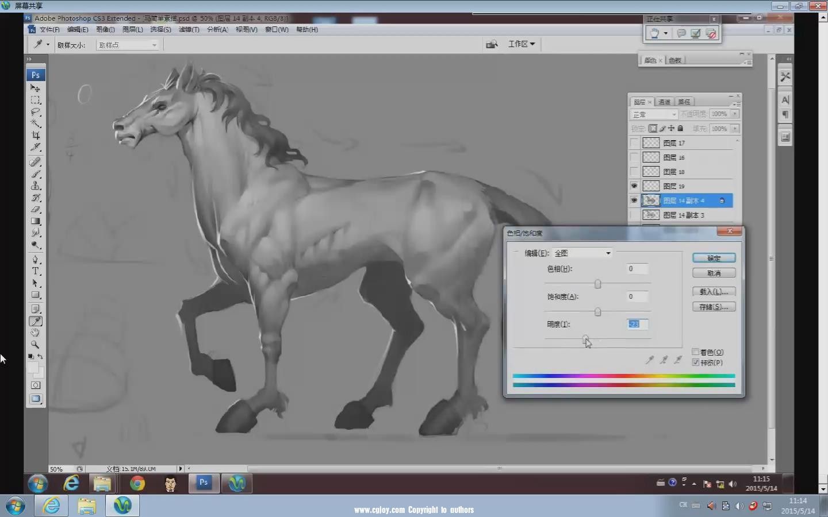Show visibility eye for 图层 16
Image resolution: width=828 pixels, height=517 pixels.
[x=634, y=157]
